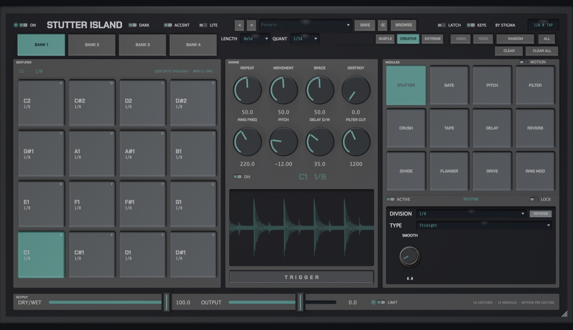Click the Dry/Wet slider handle
This screenshot has height=330, width=573.
166,302
